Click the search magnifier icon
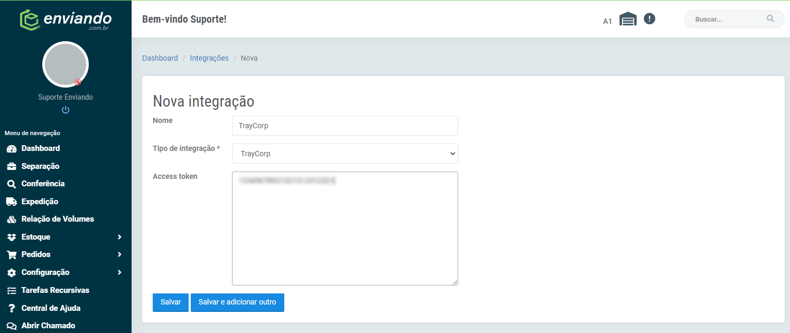Viewport: 790px width, 333px height. tap(770, 19)
